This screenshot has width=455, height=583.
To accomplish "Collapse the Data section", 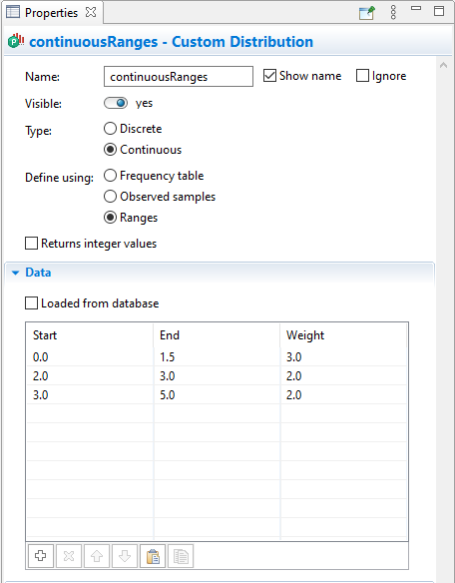I will (15, 273).
